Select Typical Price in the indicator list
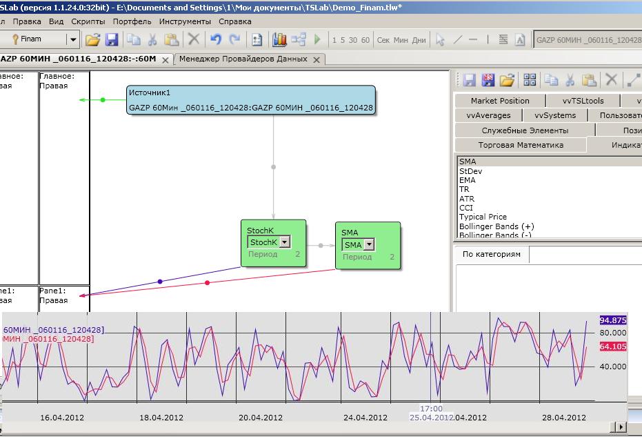 tap(483, 217)
